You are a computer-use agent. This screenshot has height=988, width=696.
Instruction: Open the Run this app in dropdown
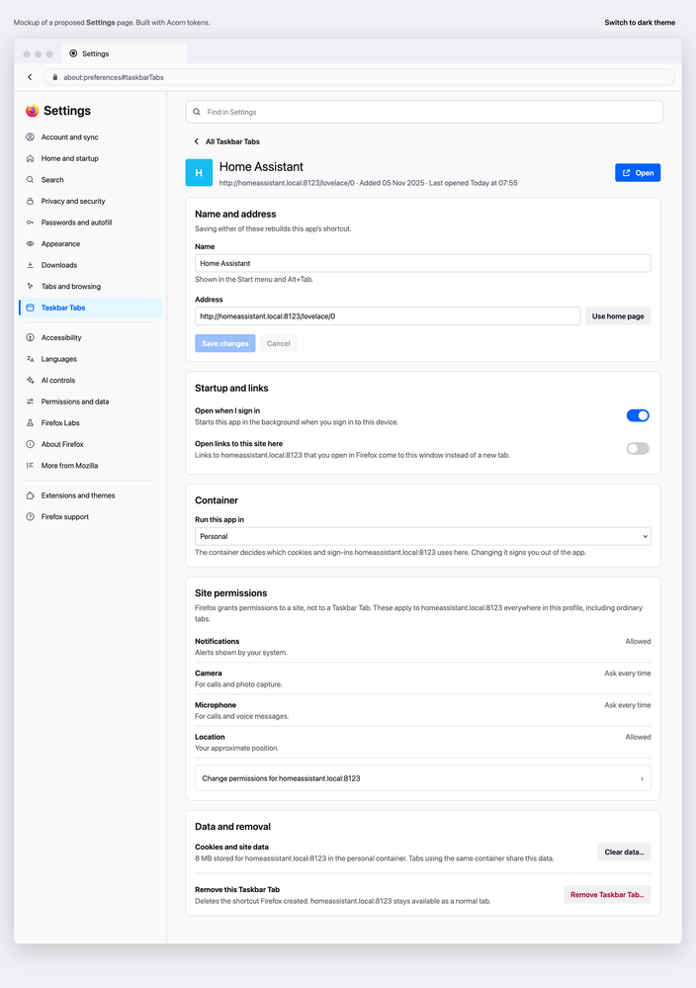click(x=422, y=536)
